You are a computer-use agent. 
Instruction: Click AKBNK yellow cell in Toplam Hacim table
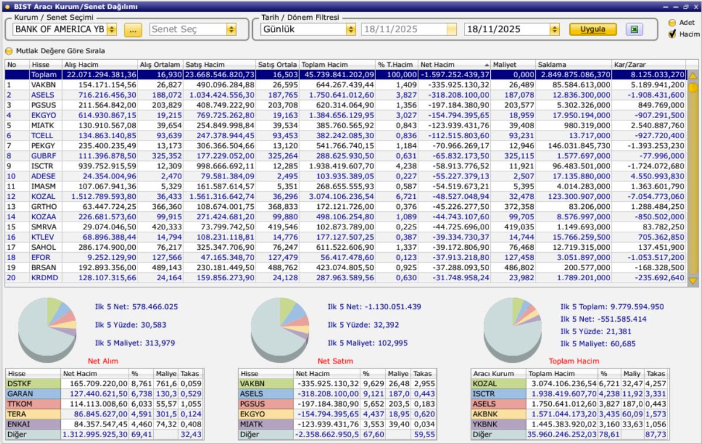(498, 414)
